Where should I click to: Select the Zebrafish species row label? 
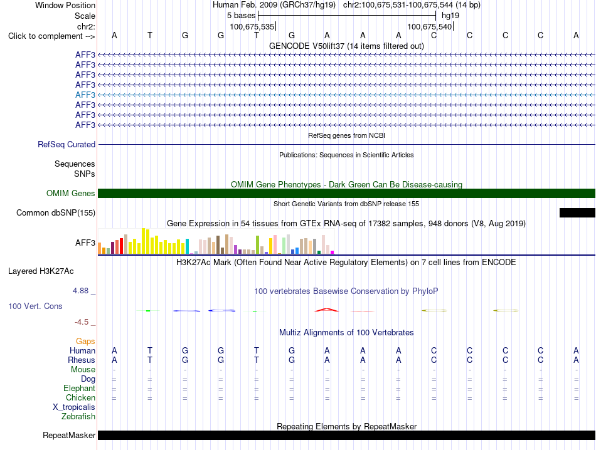click(x=78, y=417)
